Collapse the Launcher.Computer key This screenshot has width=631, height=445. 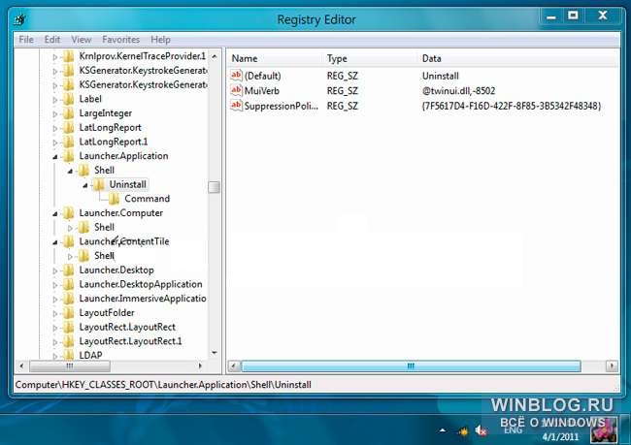[55, 214]
